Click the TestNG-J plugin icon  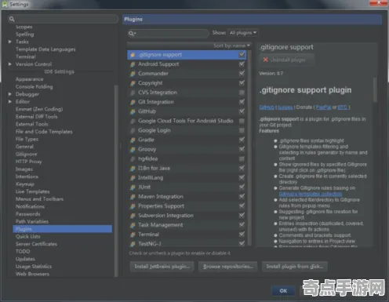point(133,244)
